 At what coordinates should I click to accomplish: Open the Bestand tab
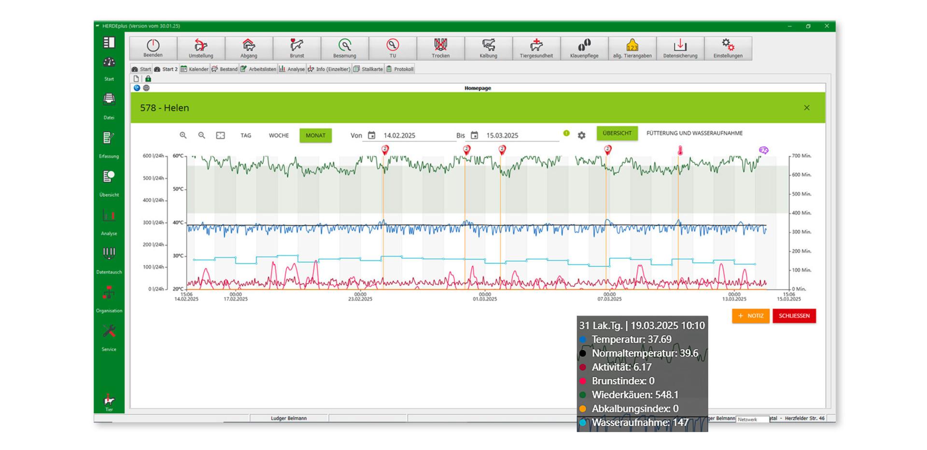coord(225,69)
